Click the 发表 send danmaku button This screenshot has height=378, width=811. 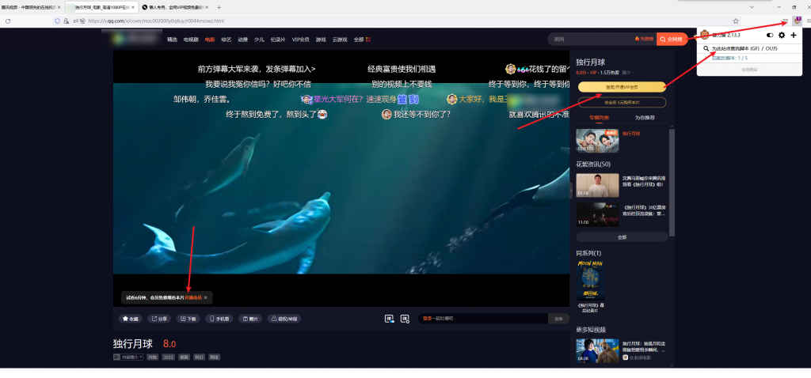(x=558, y=319)
